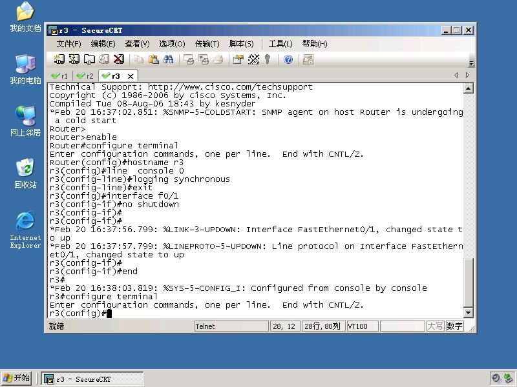
Task: Click the cisco techsupport URL text
Action: click(x=230, y=87)
